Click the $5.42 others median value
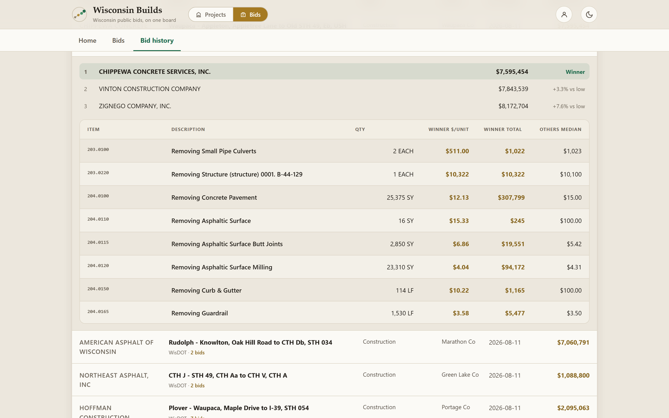The height and width of the screenshot is (418, 669). tap(574, 244)
